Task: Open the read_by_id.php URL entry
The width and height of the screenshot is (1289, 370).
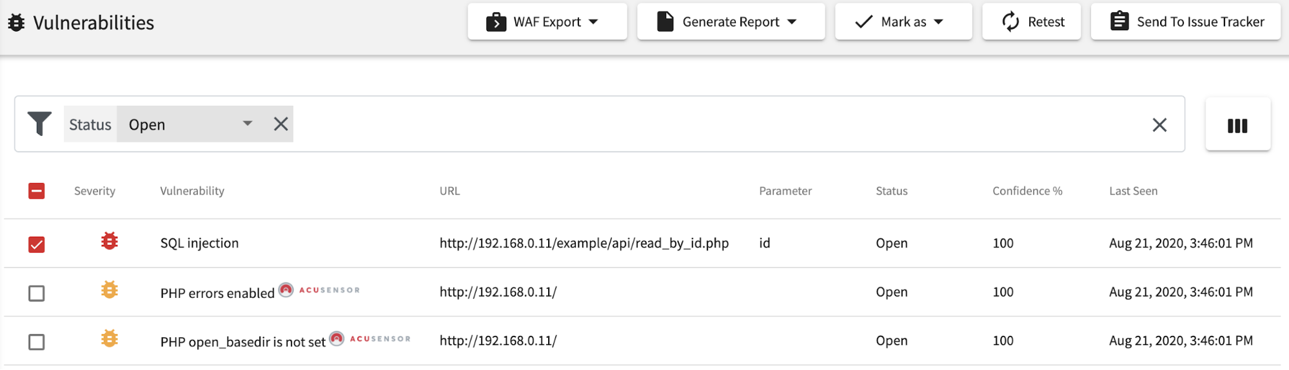Action: (584, 243)
